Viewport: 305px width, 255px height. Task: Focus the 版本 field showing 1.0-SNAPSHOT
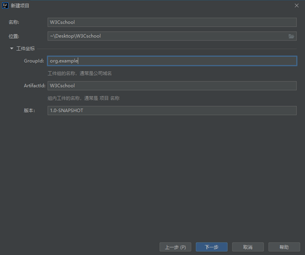(x=171, y=110)
